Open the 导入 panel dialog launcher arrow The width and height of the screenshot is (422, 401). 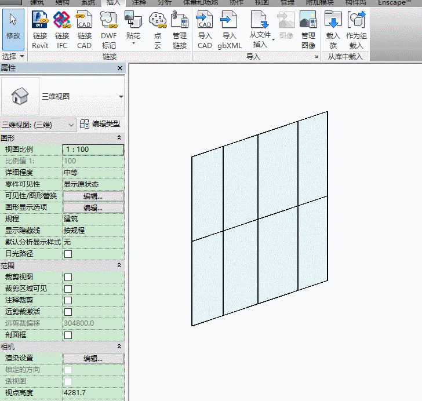pos(316,57)
